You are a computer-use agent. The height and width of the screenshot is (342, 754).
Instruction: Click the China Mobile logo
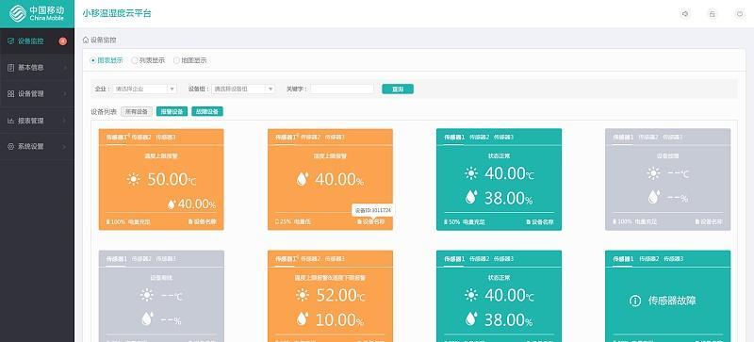[x=37, y=13]
